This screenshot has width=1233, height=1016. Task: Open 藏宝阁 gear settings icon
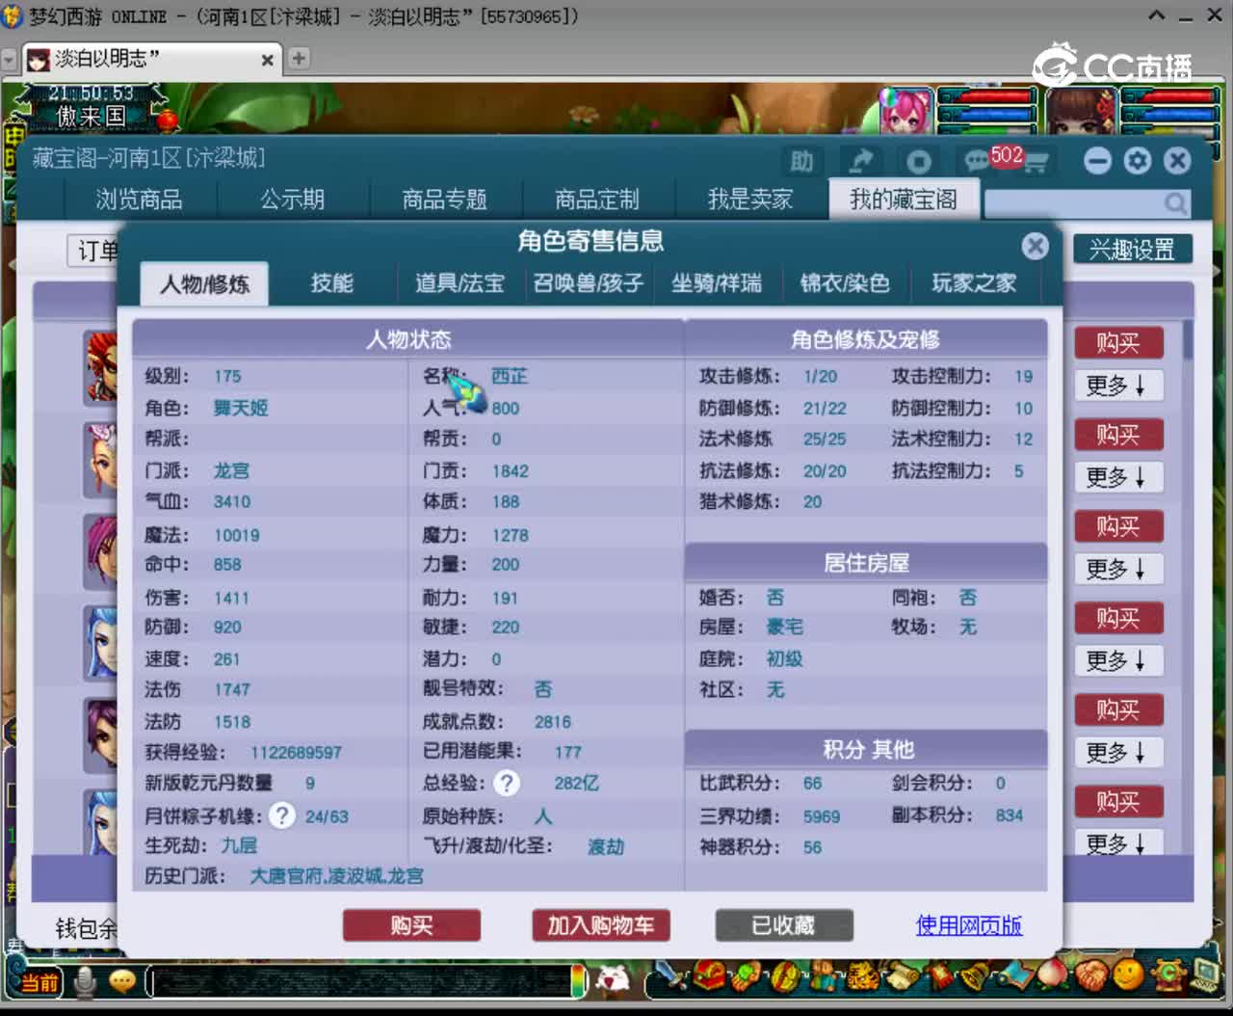point(1138,160)
